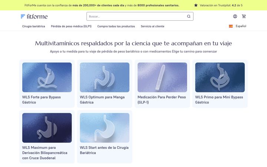
Task: Open the user account icon
Action: tap(235, 16)
